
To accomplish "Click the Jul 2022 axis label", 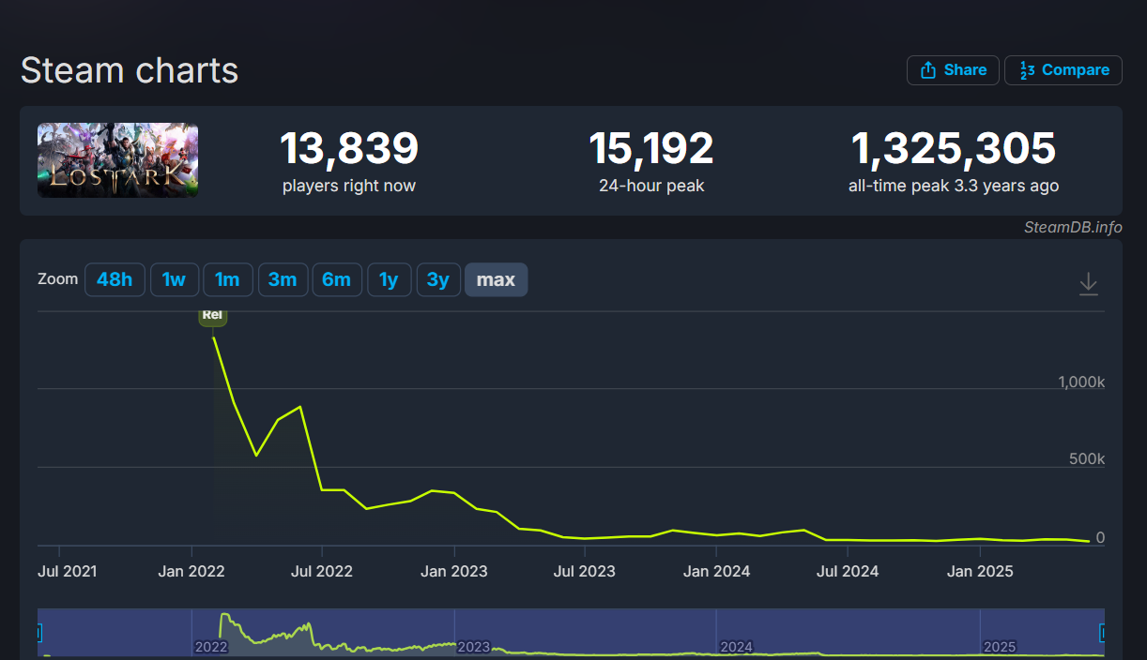I will 321,571.
